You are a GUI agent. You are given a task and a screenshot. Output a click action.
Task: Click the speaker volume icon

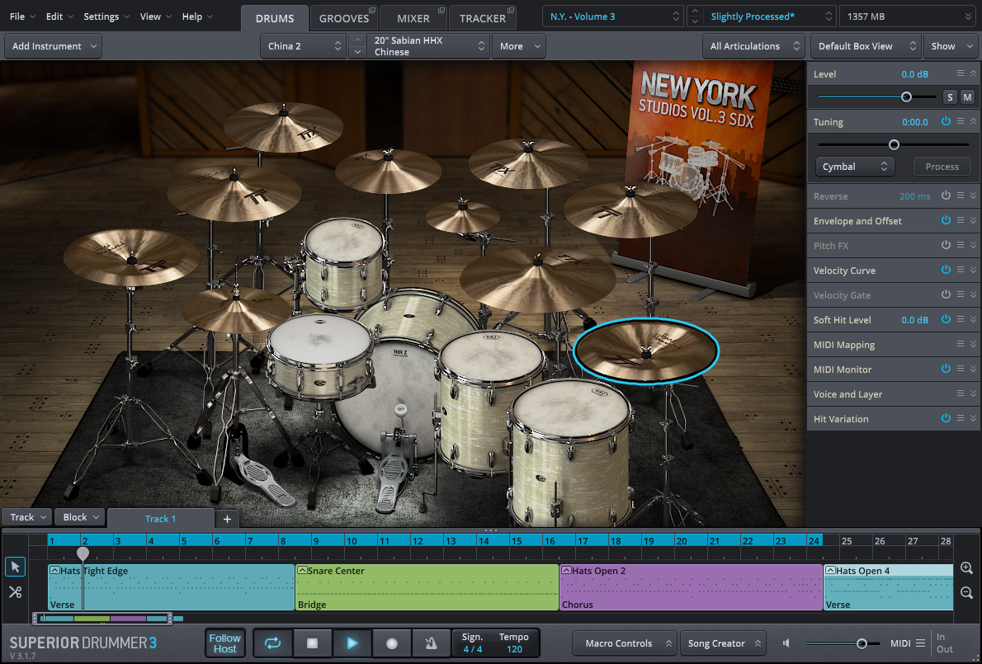[x=786, y=643]
